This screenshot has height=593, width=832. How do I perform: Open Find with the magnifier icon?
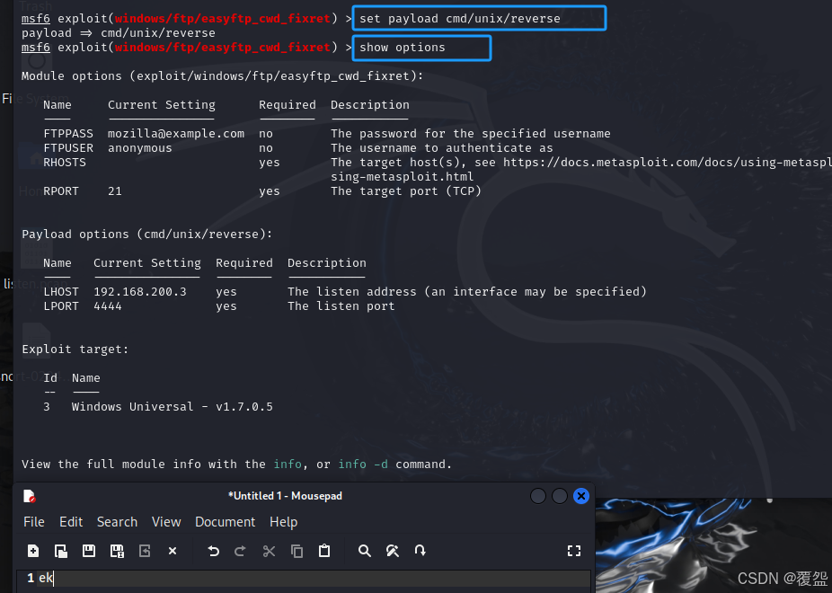[x=365, y=551]
